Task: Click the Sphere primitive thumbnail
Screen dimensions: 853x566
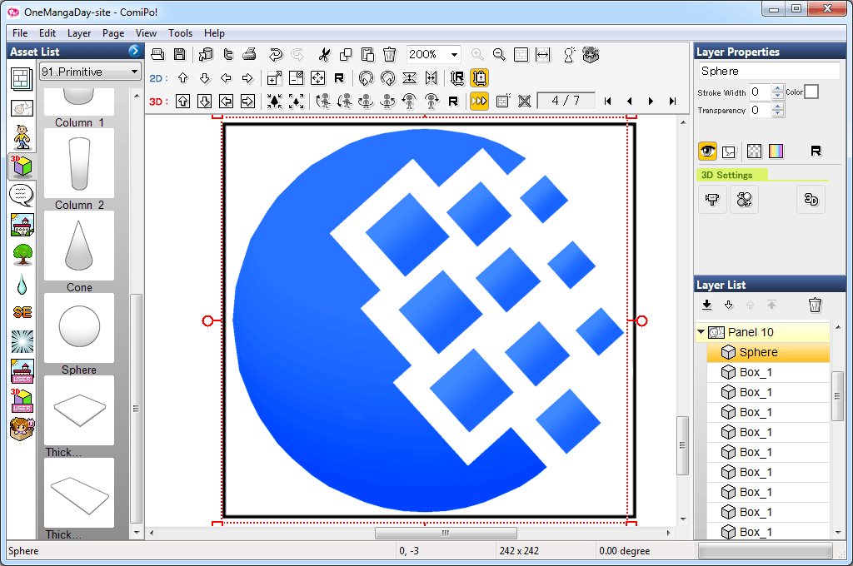Action: 79,328
